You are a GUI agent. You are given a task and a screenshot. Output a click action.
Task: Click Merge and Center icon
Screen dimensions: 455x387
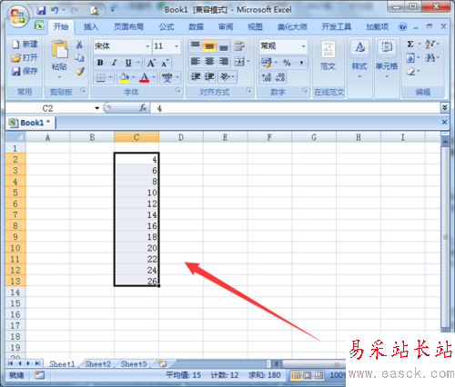pos(239,62)
